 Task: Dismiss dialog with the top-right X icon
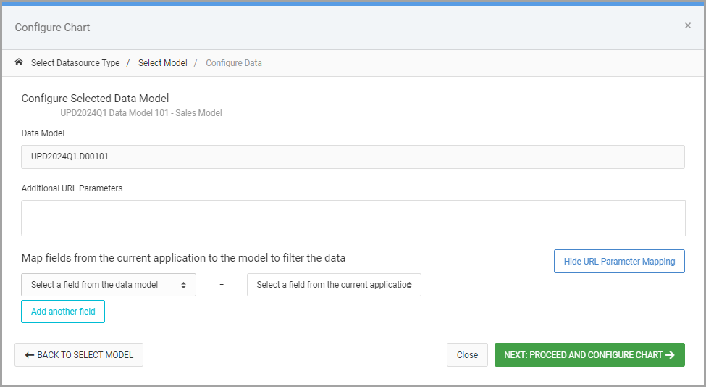(x=688, y=25)
